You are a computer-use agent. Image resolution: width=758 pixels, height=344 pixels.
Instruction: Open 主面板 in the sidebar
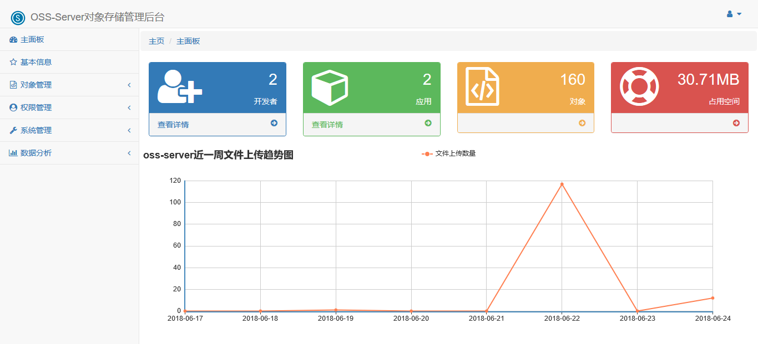(32, 39)
